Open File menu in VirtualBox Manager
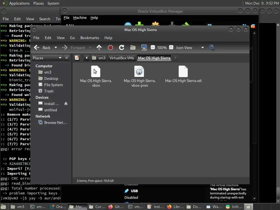 point(66,18)
